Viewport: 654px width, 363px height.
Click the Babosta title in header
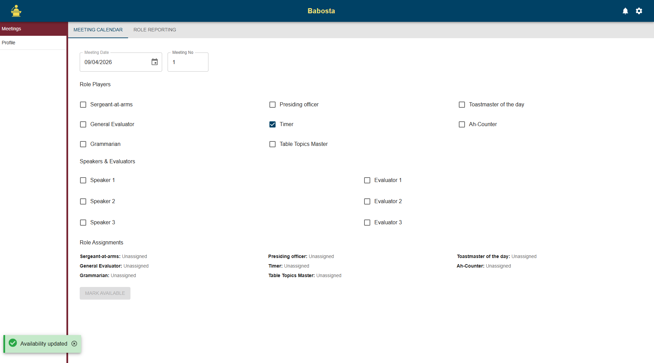(x=321, y=11)
